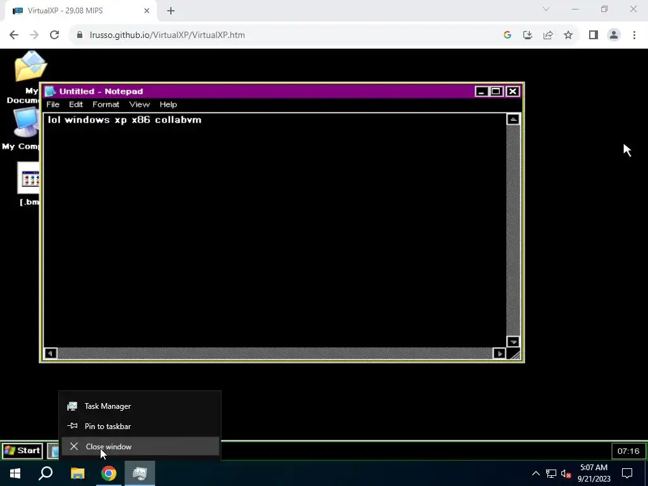This screenshot has width=648, height=486.
Task: Click the XP Start button
Action: coord(22,451)
